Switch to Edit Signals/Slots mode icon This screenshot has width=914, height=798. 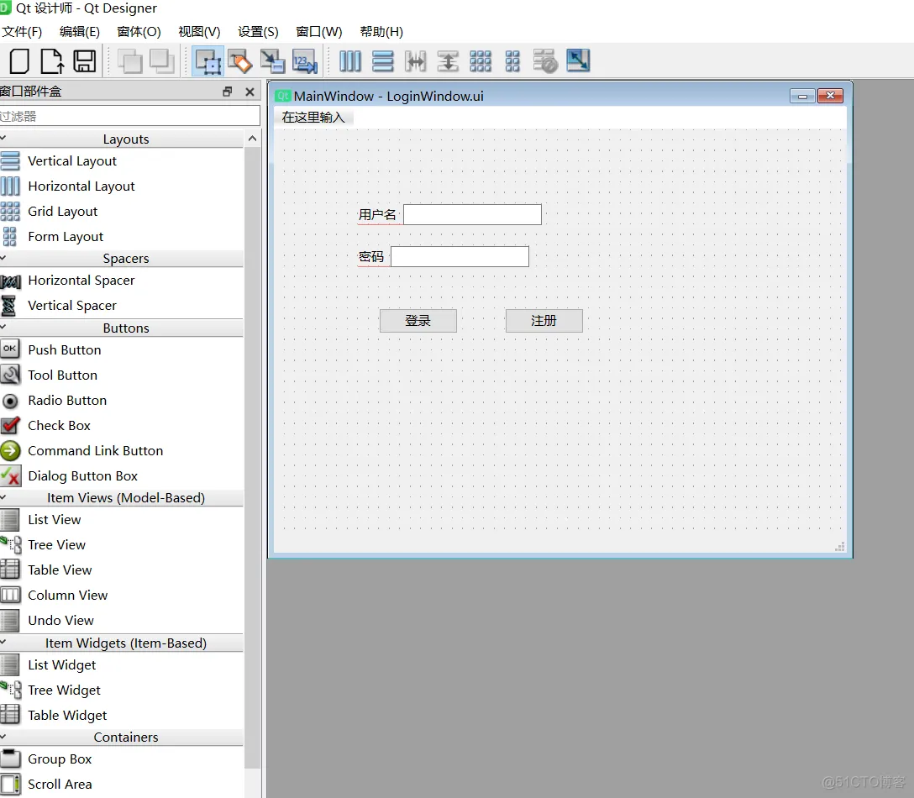tap(239, 61)
